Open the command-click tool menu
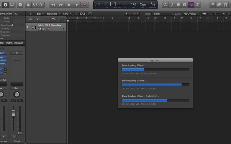 coord(136,14)
